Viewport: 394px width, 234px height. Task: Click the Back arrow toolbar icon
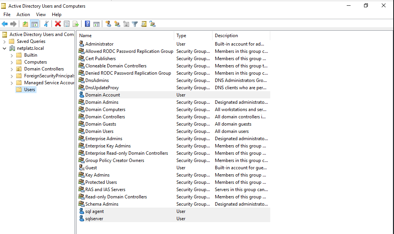pos(5,24)
